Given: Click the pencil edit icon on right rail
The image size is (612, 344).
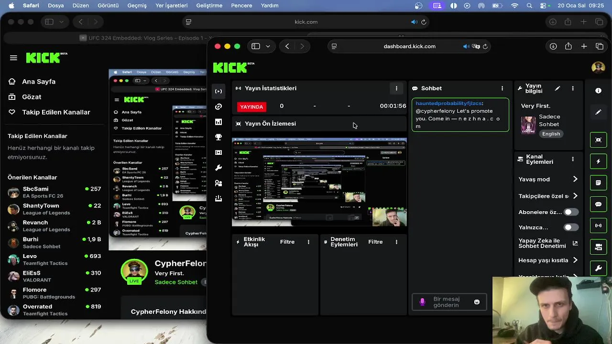Looking at the screenshot, I should pyautogui.click(x=598, y=112).
